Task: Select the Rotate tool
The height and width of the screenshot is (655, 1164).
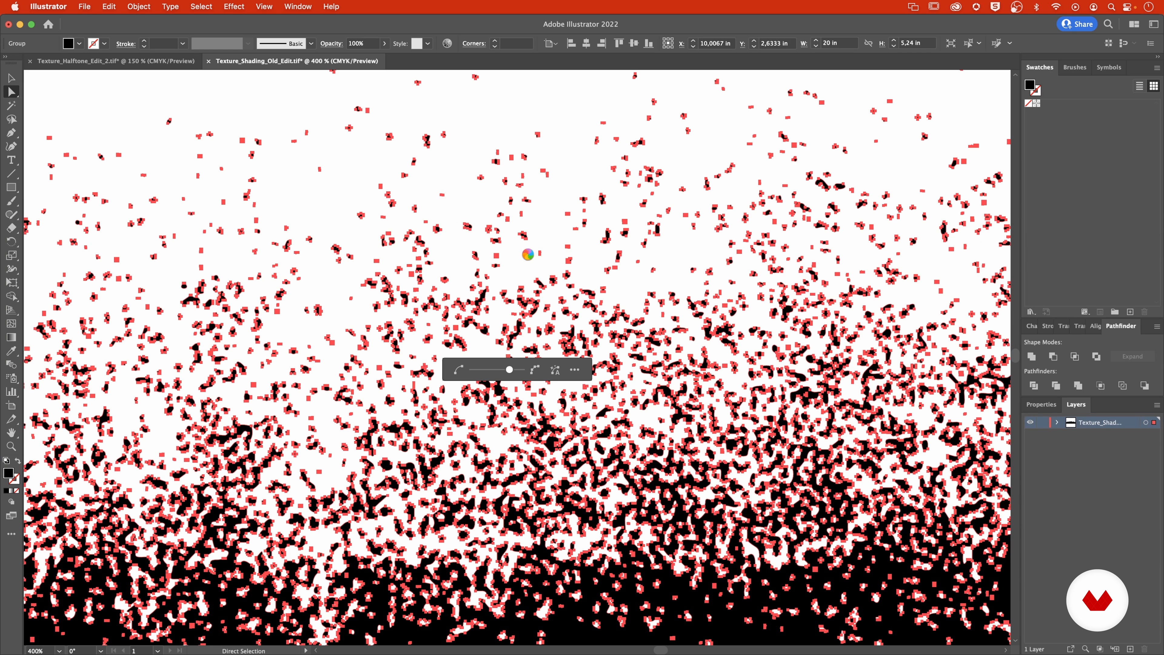Action: pos(11,241)
